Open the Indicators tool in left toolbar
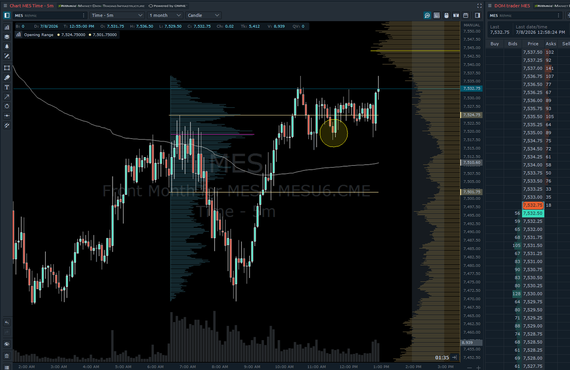 pos(7,28)
